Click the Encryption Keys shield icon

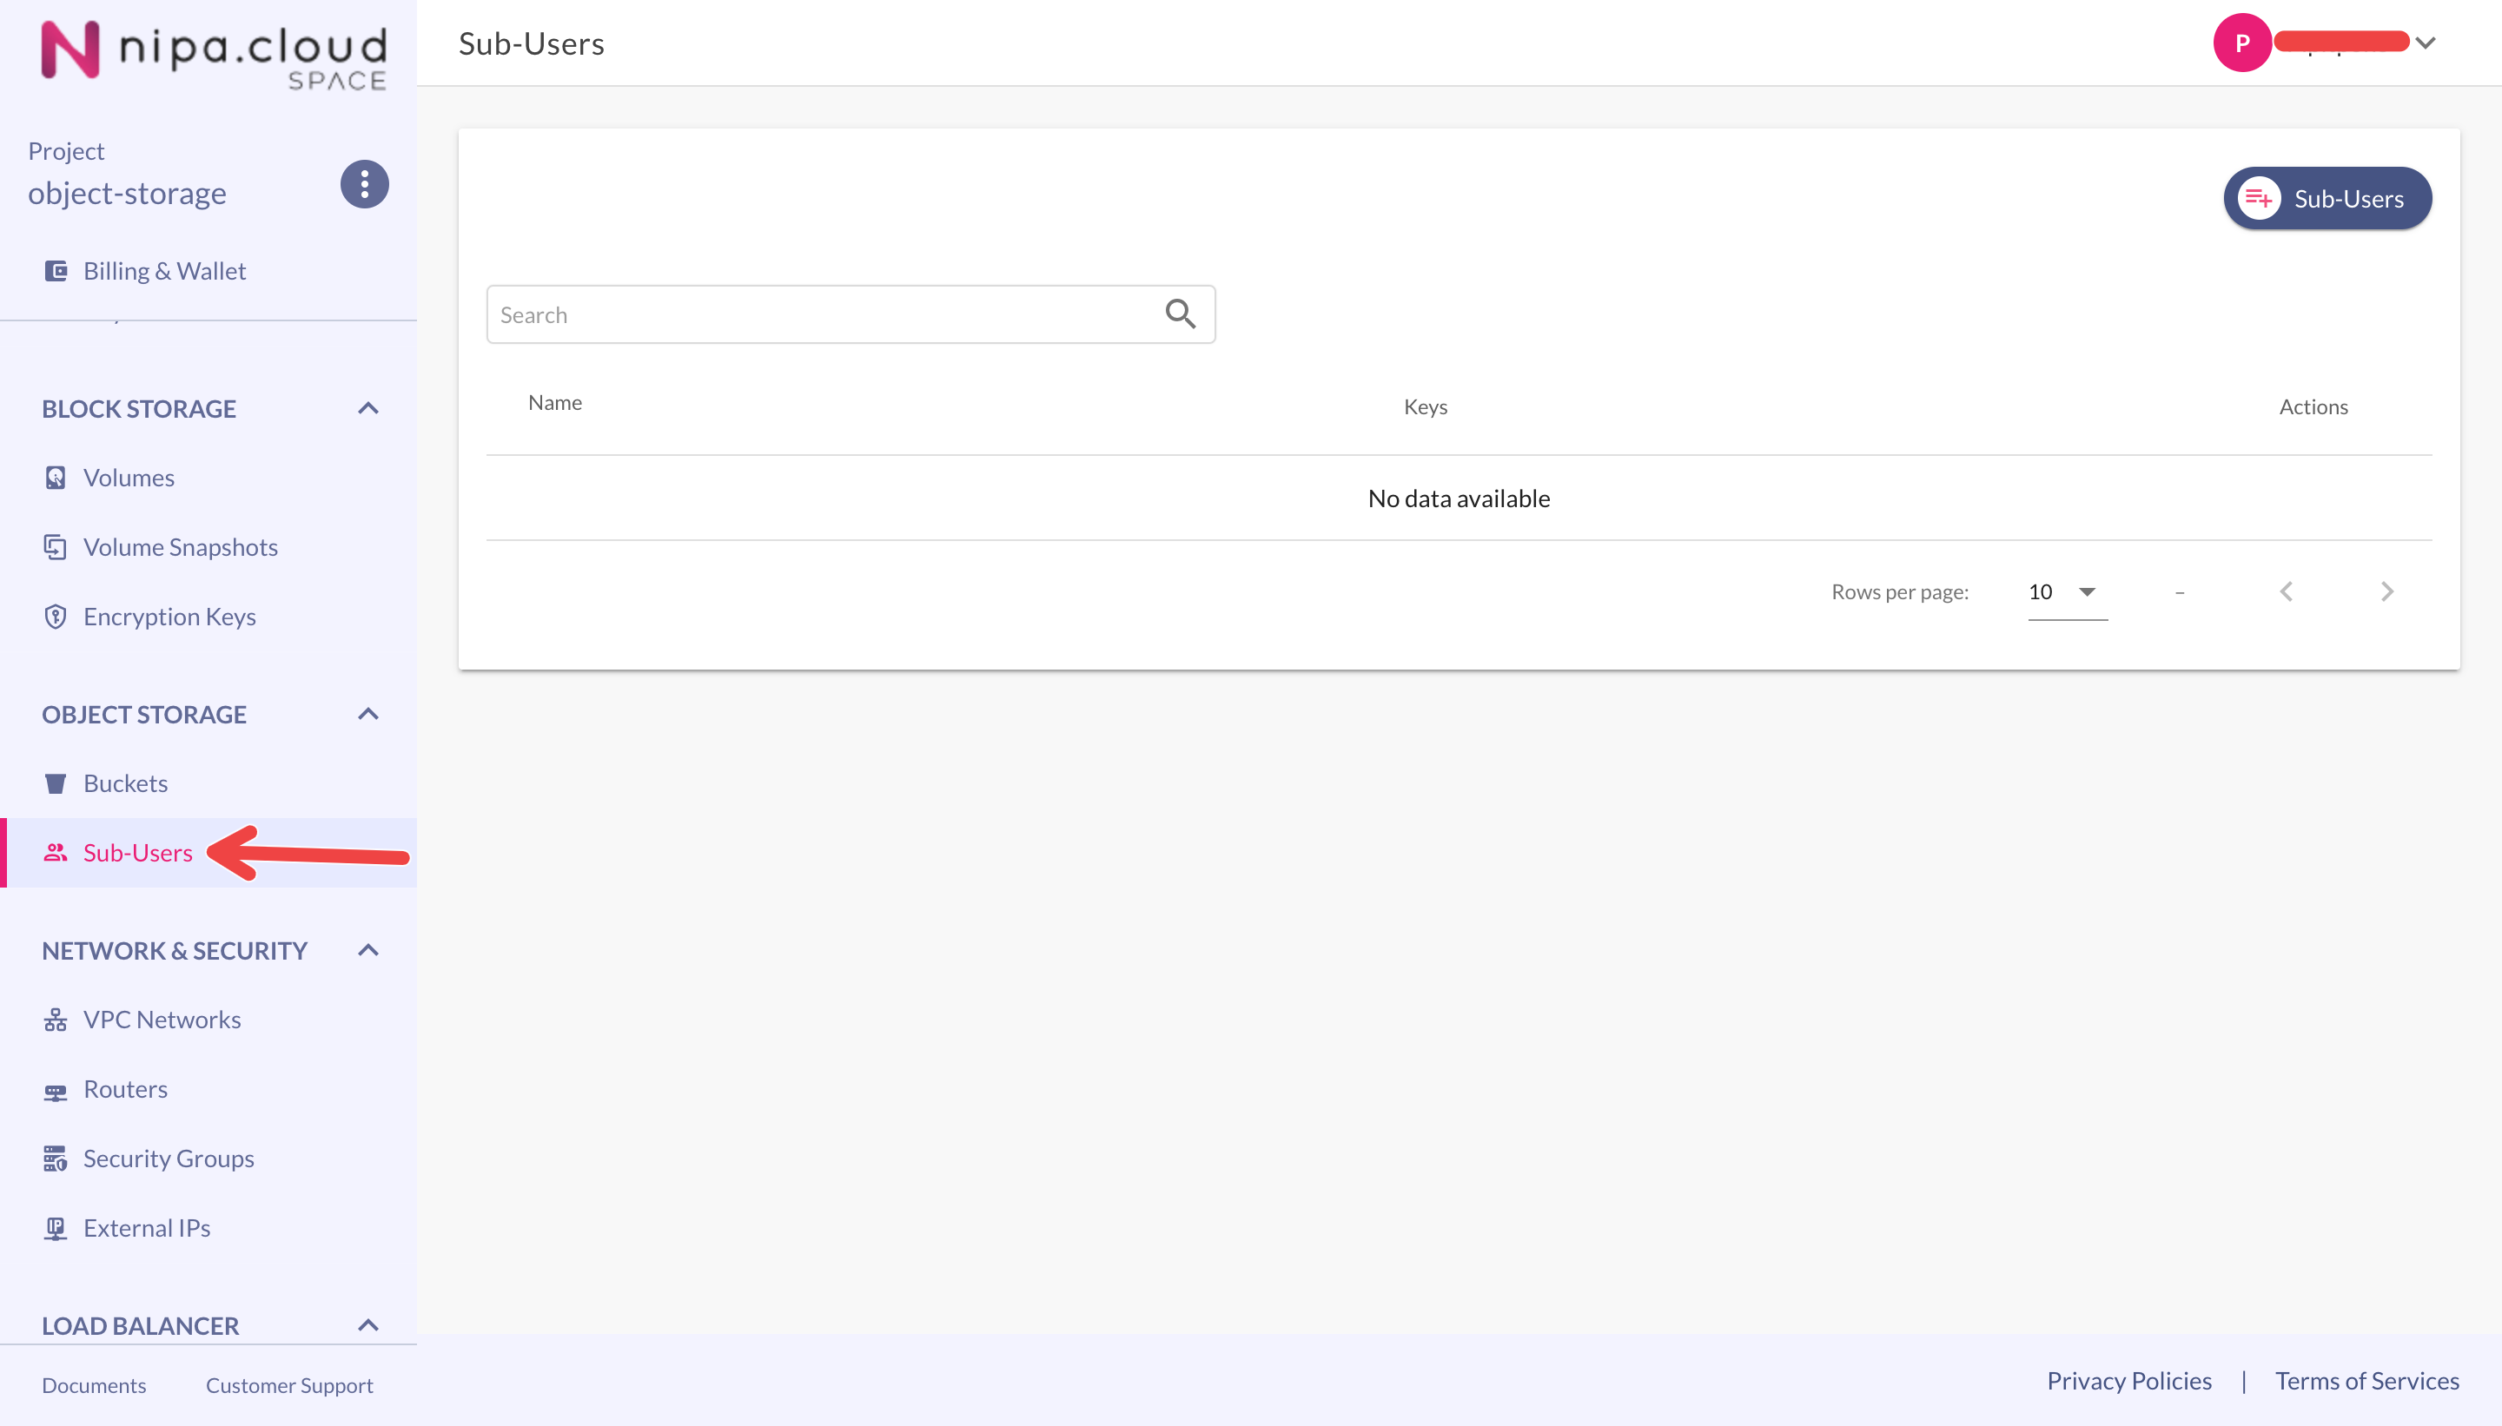point(56,617)
